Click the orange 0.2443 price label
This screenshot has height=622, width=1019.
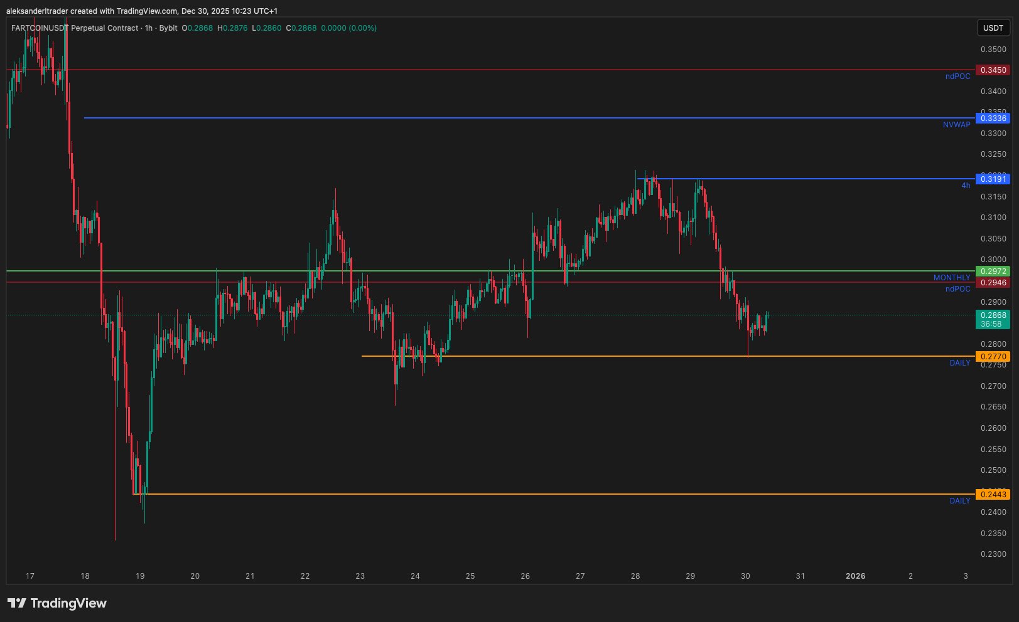(993, 495)
